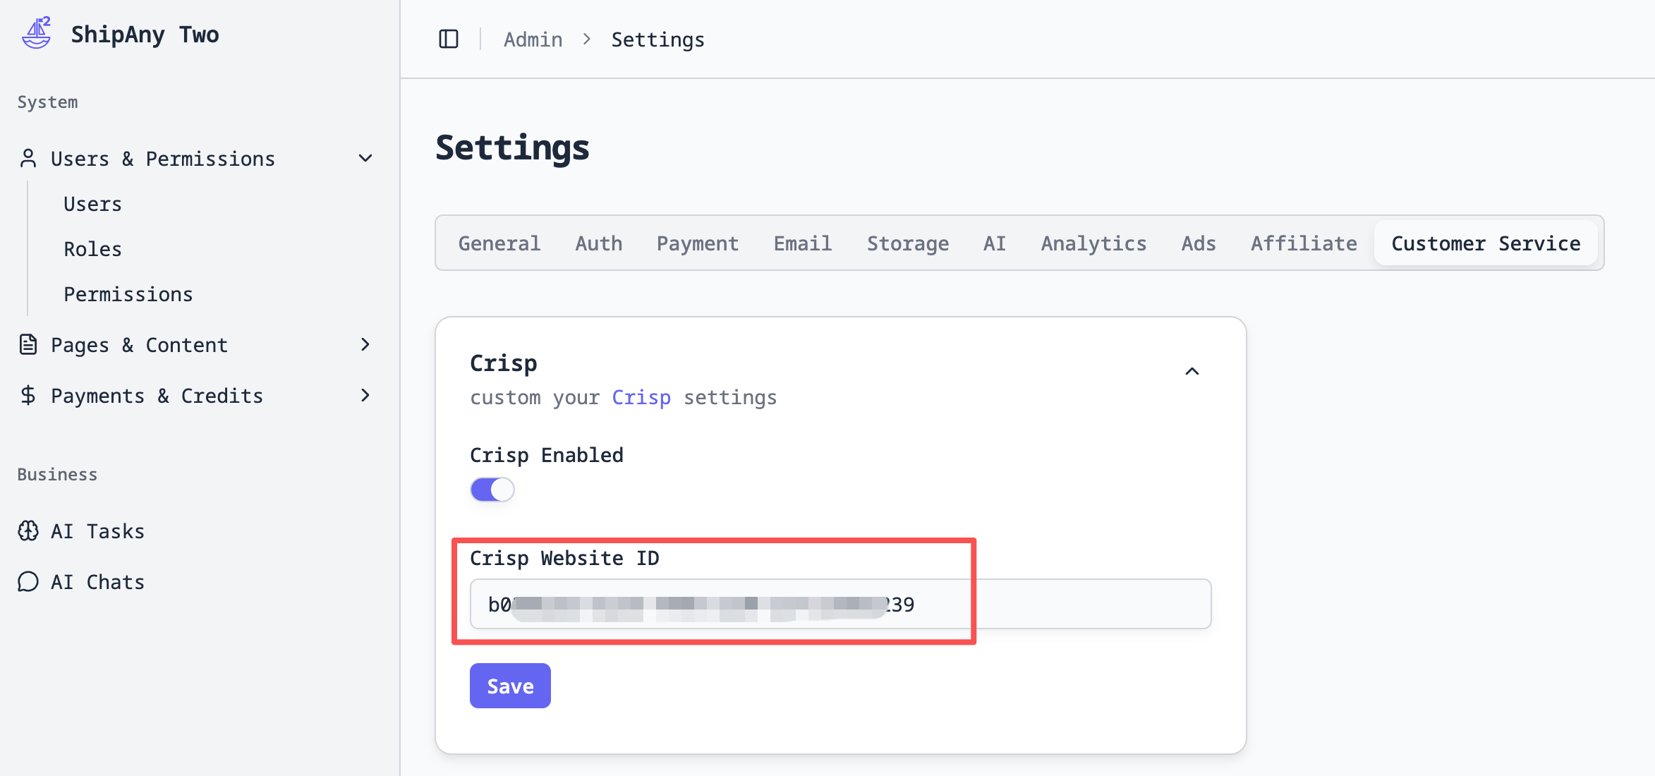Collapse the Users & Permissions section
Screen dimensions: 1655x776
(365, 159)
